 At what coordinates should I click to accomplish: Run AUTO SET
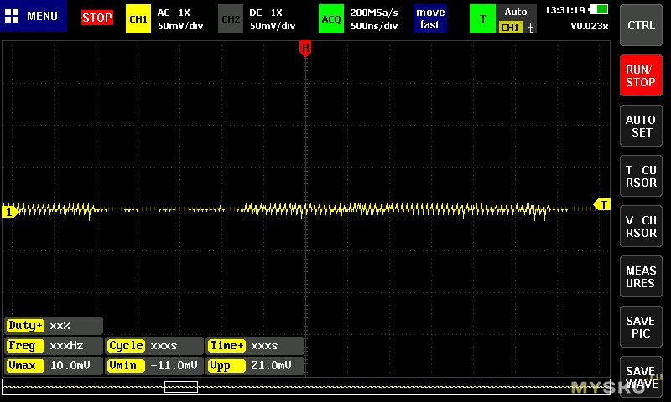click(x=641, y=126)
